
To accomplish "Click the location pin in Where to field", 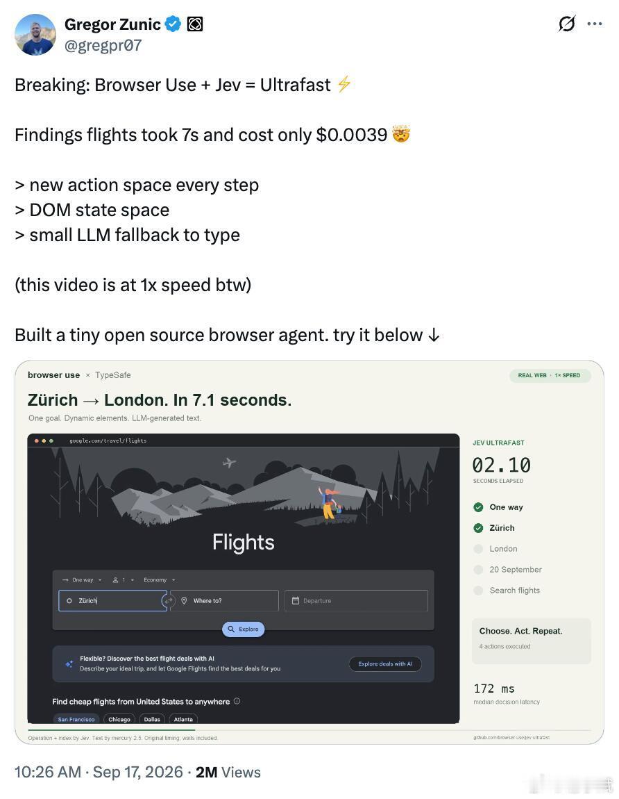I will [185, 601].
